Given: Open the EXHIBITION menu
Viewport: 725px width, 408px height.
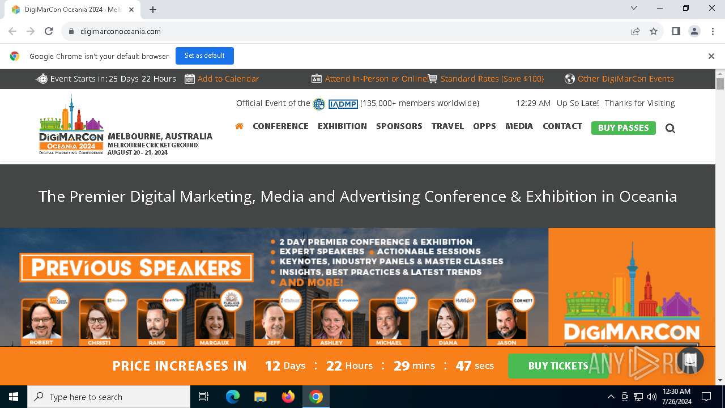Looking at the screenshot, I should [342, 126].
